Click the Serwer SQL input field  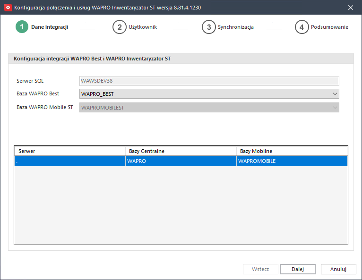[209, 81]
